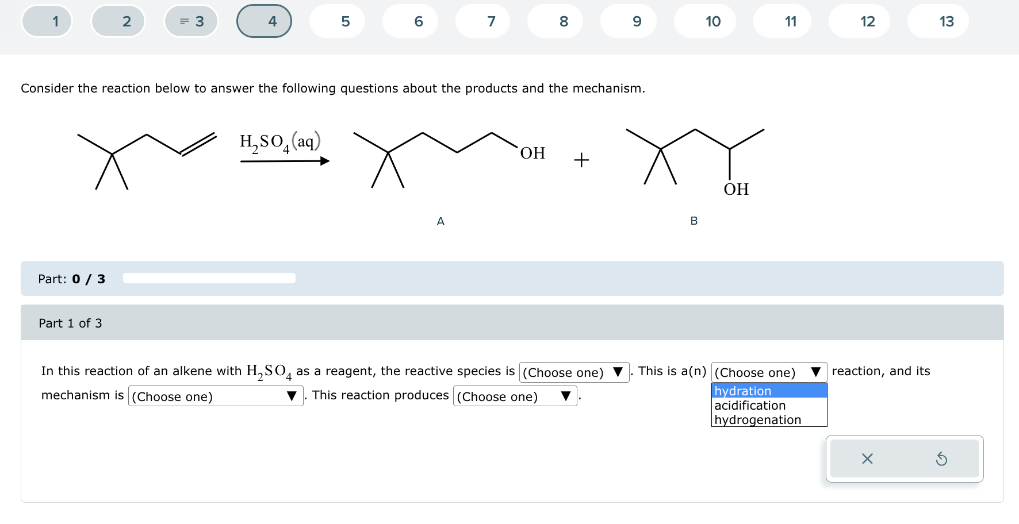Screen dimensions: 1019x524
Task: Open the mechanism dropdown
Action: pyautogui.click(x=216, y=396)
